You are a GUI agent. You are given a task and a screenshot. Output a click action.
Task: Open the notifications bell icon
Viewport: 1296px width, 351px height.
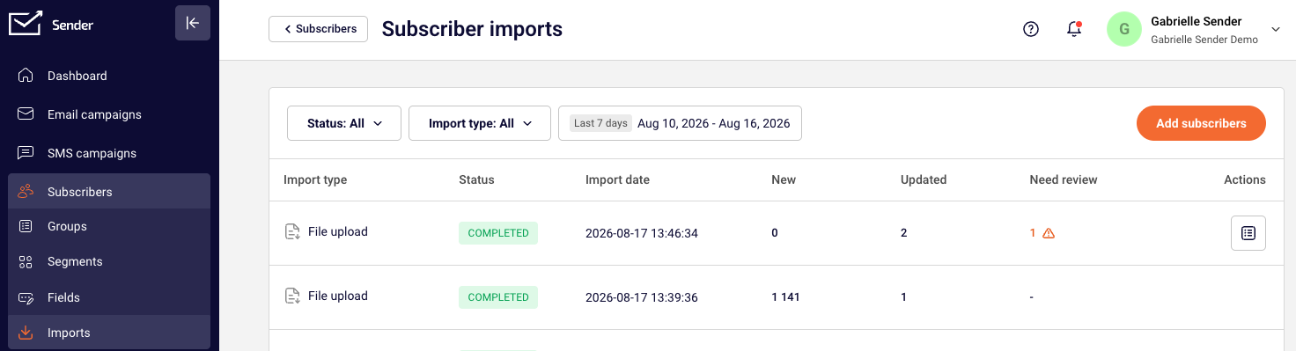click(x=1074, y=29)
